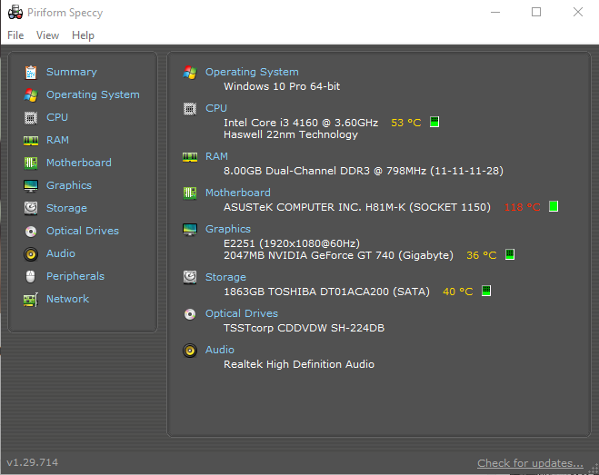Click the Audio speaker icon in sidebar

click(x=31, y=254)
